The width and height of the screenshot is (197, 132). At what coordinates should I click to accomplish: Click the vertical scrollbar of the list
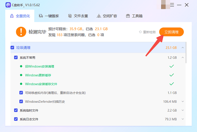pyautogui.click(x=186, y=53)
